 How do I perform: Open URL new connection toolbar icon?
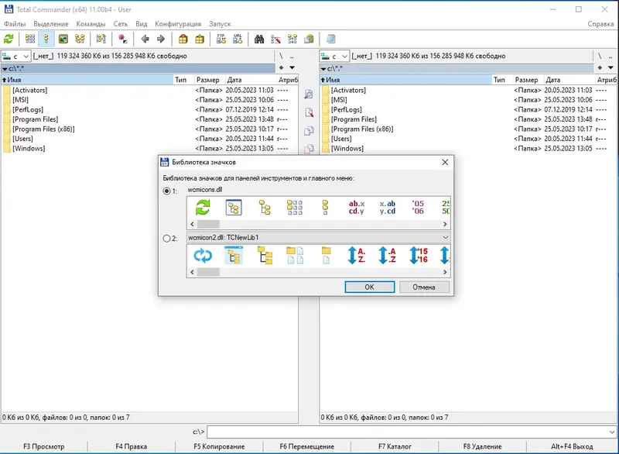click(238, 39)
